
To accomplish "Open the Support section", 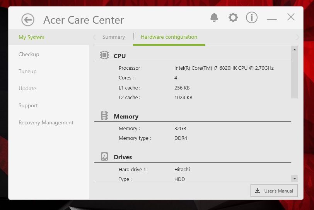I will click(x=28, y=106).
